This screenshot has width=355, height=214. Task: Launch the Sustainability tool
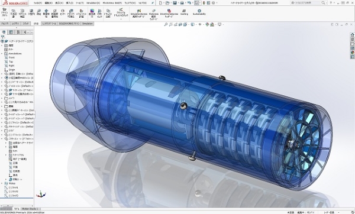(199, 12)
